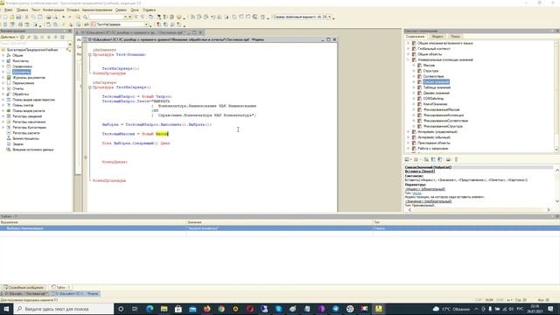560x315 pixels.
Task: Click the toolbar search text box
Action: (106, 17)
